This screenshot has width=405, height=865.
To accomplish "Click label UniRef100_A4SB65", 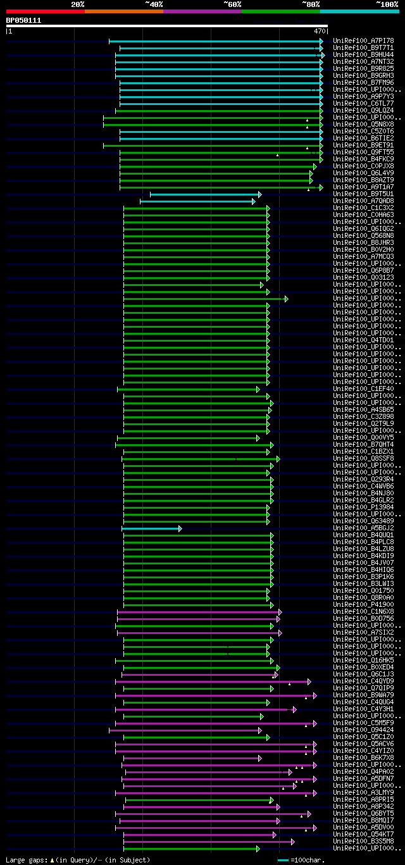I will 363,409.
